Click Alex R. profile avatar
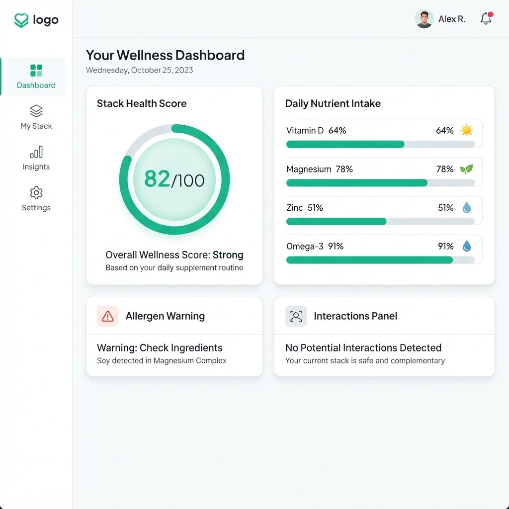Viewport: 509px width, 509px height. point(424,19)
